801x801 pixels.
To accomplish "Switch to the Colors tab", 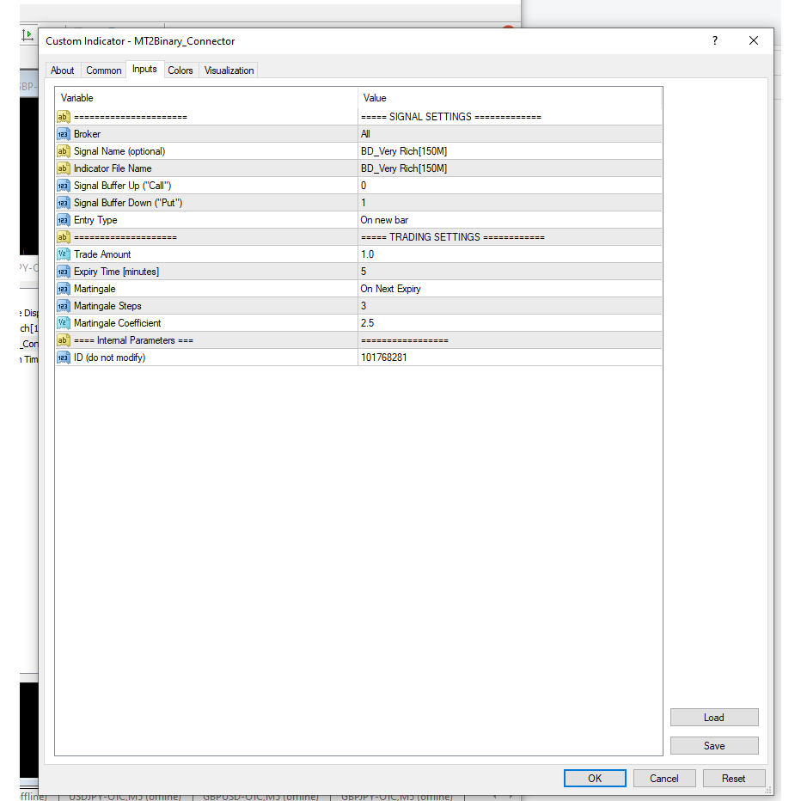I will tap(180, 70).
